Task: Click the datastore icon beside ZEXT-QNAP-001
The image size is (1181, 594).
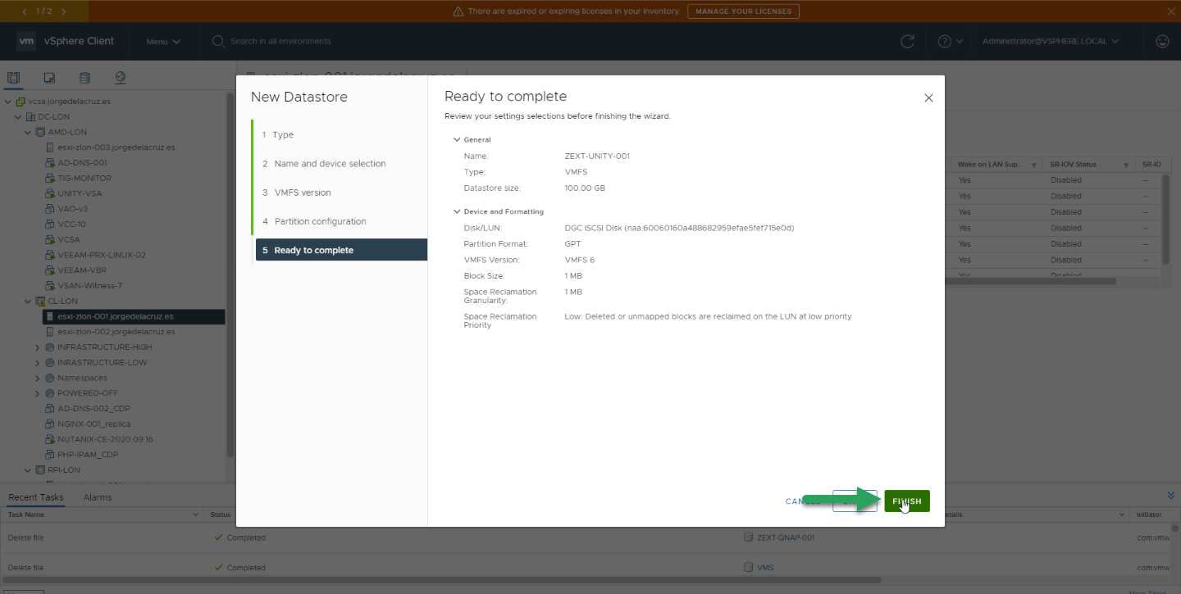Action: point(748,537)
